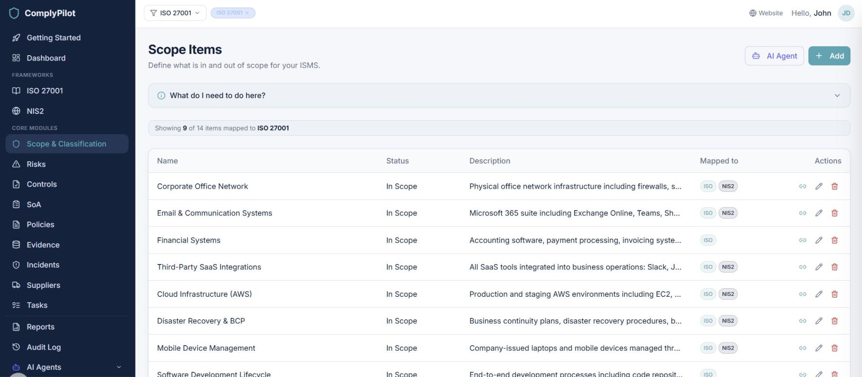Delete the Corporate Office Network item
Image resolution: width=862 pixels, height=377 pixels.
835,186
